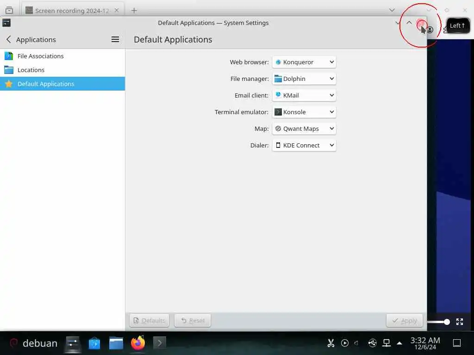This screenshot has height=355, width=474.
Task: Open the list all tabs chevron
Action: pyautogui.click(x=392, y=10)
